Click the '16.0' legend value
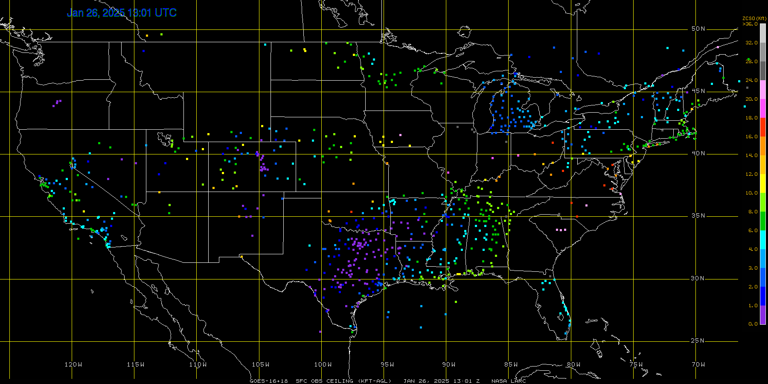 pyautogui.click(x=751, y=137)
